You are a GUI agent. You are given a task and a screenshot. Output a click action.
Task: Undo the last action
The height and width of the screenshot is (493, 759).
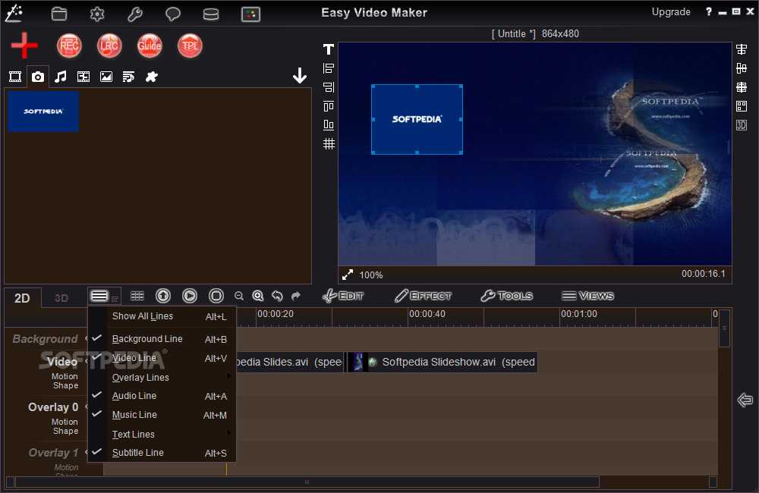(x=277, y=296)
